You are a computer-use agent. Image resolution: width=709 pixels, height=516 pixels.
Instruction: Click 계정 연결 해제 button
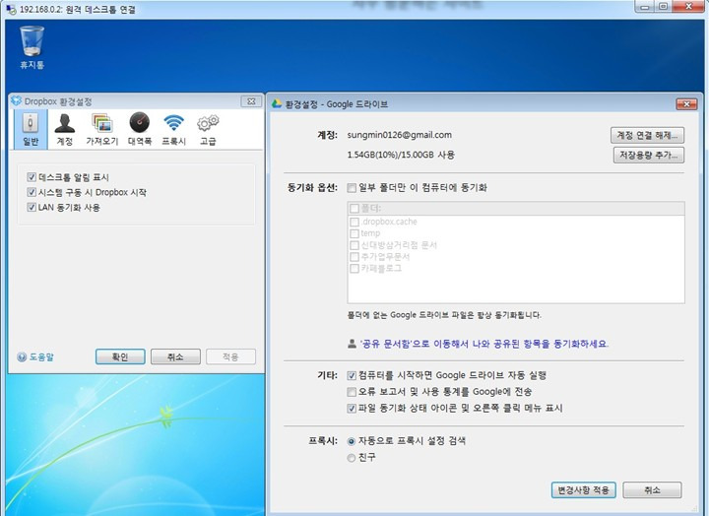coord(647,135)
